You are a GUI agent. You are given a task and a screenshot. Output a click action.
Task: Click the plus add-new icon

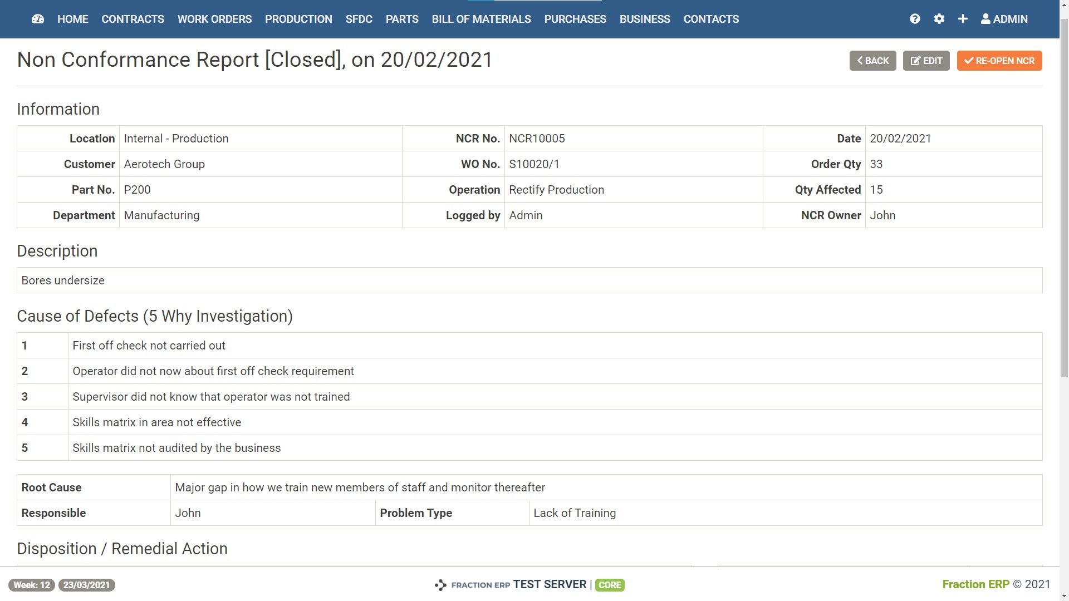pyautogui.click(x=963, y=19)
